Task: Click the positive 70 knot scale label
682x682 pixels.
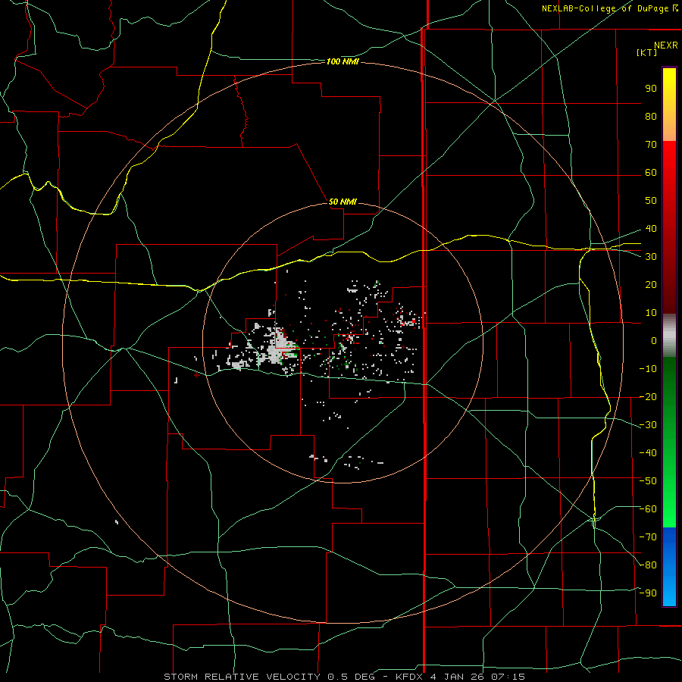Action: coord(651,145)
